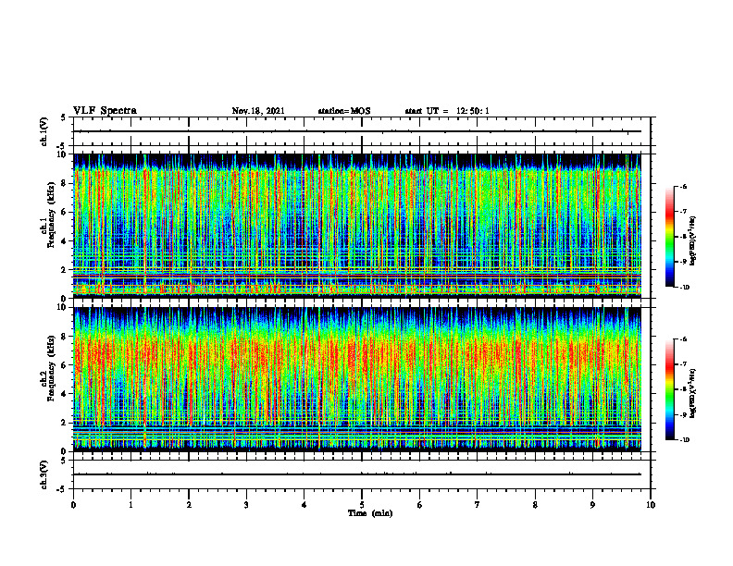733x566 pixels.
Task: Click the "6" kHz tick on ch.1 frequency axis
Action: (64, 213)
